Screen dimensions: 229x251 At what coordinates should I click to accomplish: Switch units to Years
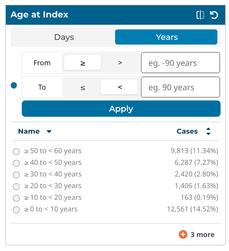pos(166,37)
